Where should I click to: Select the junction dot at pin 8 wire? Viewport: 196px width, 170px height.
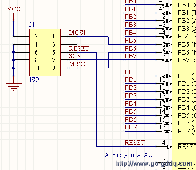click(13, 60)
